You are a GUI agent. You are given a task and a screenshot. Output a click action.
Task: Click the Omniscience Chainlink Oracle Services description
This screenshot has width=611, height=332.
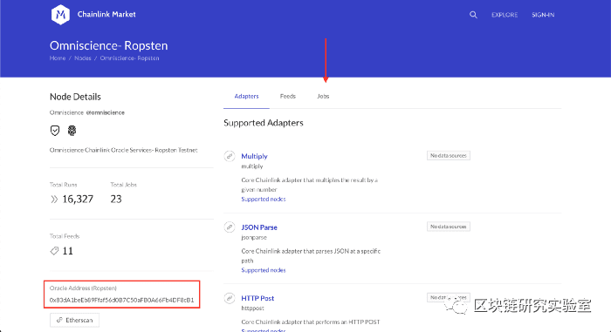(x=124, y=150)
